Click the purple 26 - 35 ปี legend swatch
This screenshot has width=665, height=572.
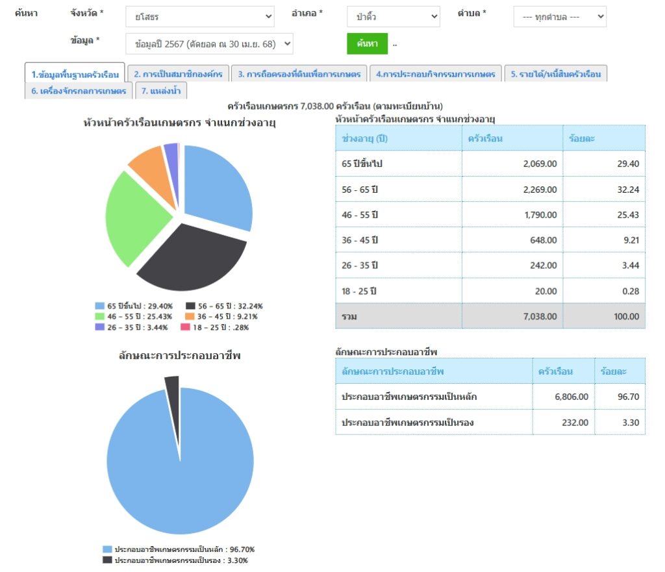(x=99, y=327)
